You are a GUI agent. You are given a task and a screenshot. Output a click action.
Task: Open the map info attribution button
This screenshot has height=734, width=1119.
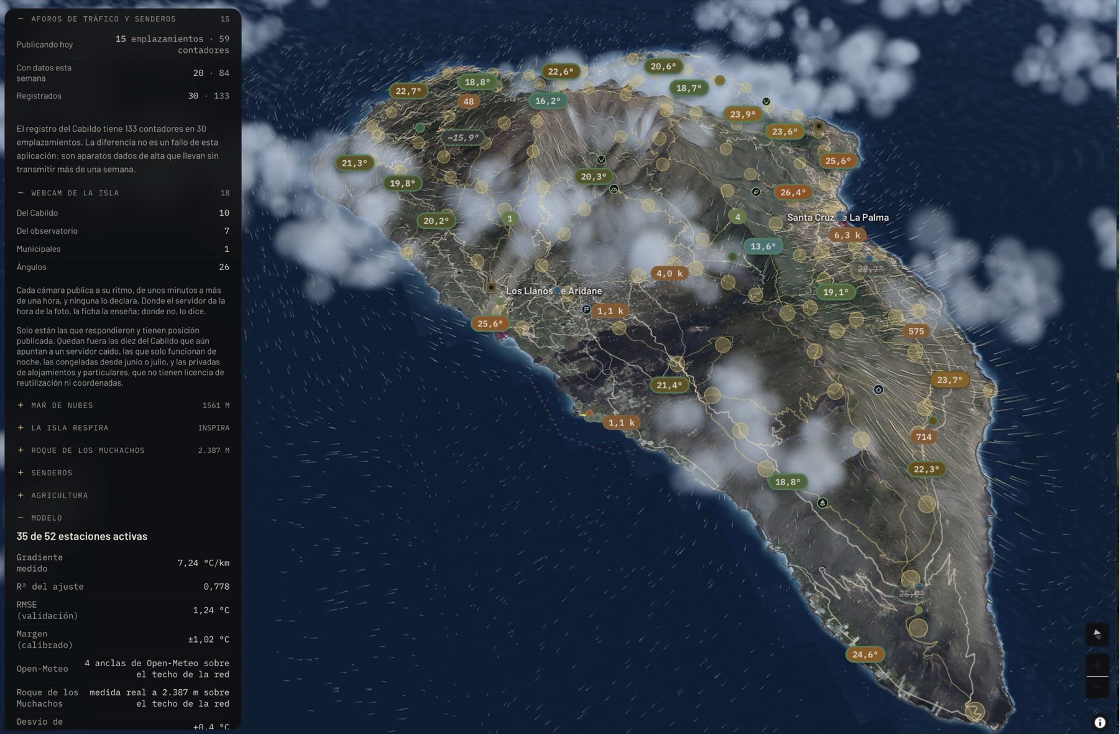coord(1100,722)
